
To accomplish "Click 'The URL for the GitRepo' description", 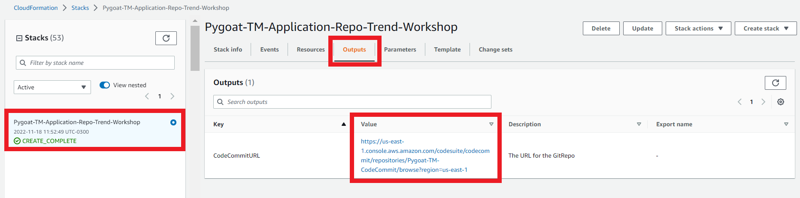I will 541,155.
